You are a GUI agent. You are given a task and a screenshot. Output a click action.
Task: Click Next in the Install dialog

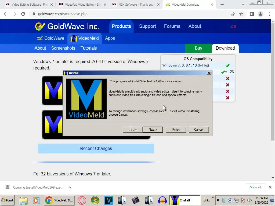(x=153, y=130)
